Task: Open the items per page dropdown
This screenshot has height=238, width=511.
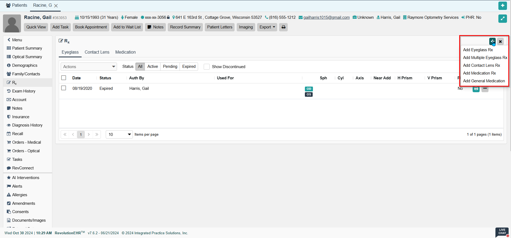Action: 119,135
